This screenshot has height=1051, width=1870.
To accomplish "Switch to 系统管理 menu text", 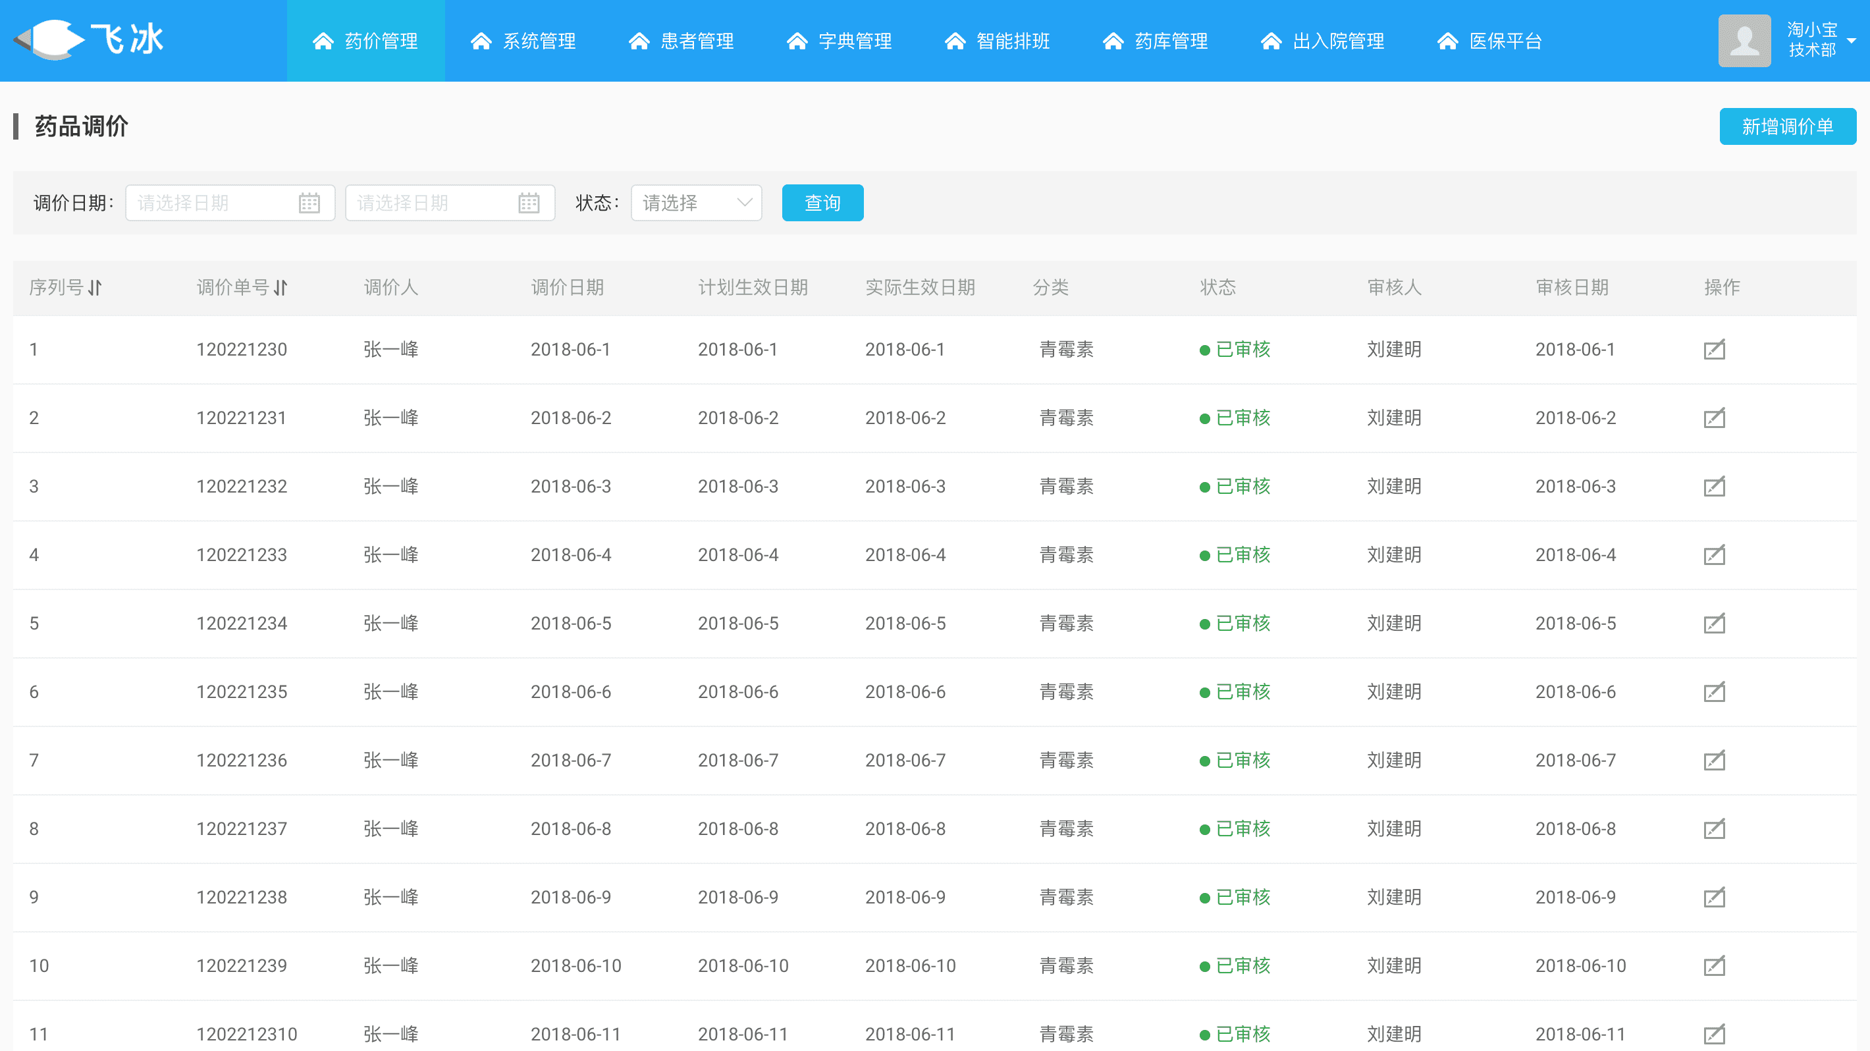I will [x=539, y=41].
